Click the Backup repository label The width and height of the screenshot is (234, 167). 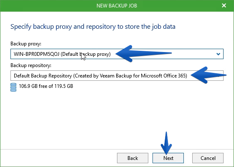click(x=31, y=65)
